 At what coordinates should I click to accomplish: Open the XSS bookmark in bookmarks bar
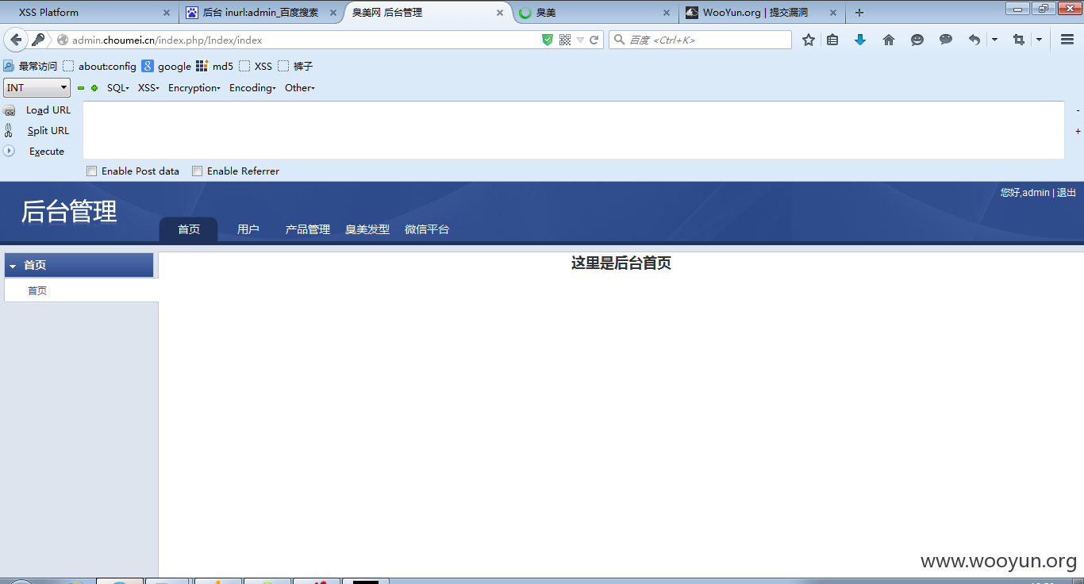click(x=256, y=66)
